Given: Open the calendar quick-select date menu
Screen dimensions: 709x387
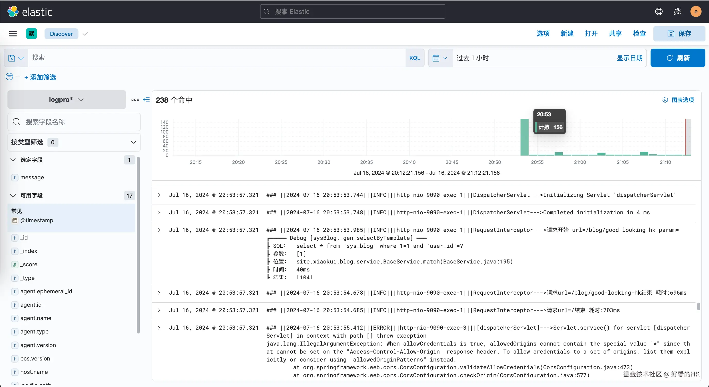Looking at the screenshot, I should pos(440,58).
